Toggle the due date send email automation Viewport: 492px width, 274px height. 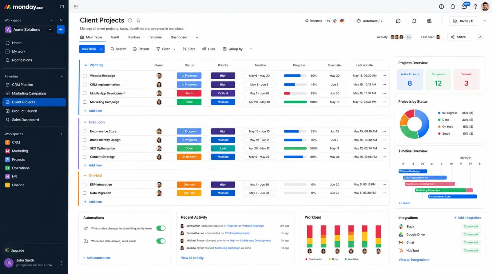pos(161,241)
